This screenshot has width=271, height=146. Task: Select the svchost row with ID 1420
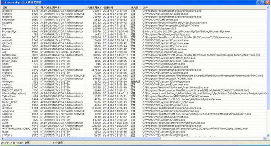pos(134,14)
